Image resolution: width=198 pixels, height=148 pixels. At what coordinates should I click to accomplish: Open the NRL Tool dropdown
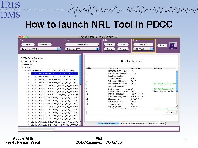click(143, 49)
